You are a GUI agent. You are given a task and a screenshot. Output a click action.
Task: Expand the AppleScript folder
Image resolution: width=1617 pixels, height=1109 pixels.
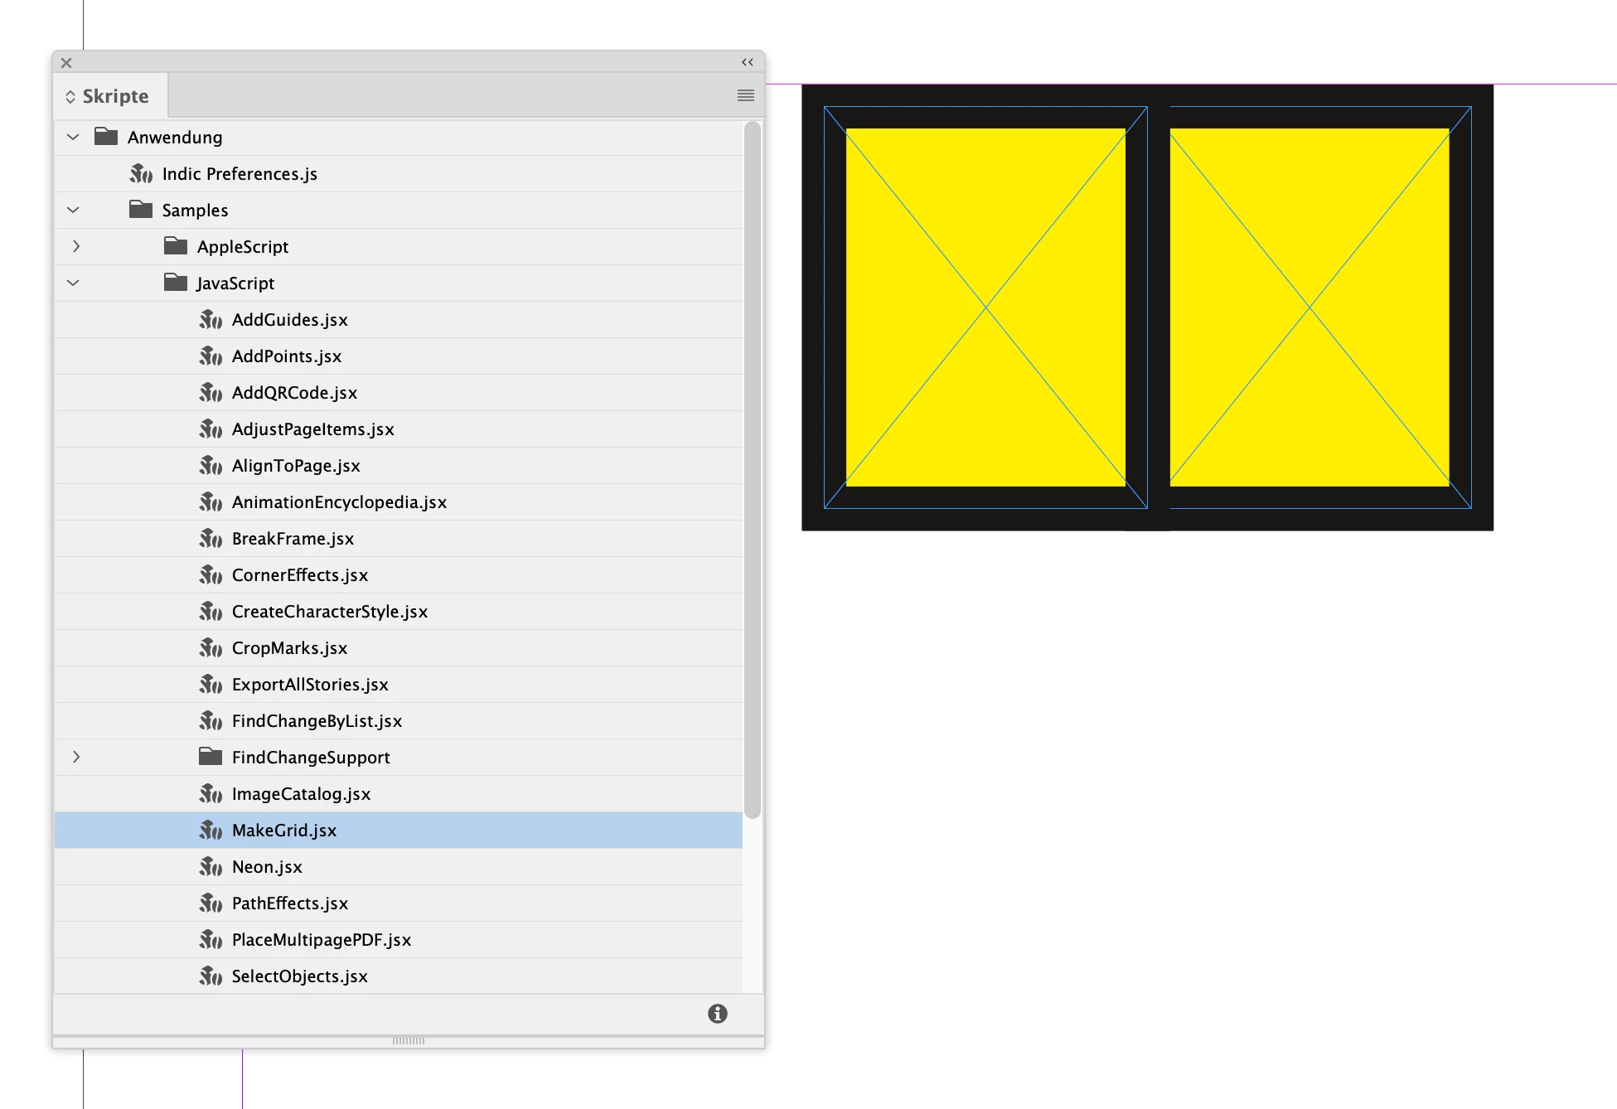click(75, 246)
